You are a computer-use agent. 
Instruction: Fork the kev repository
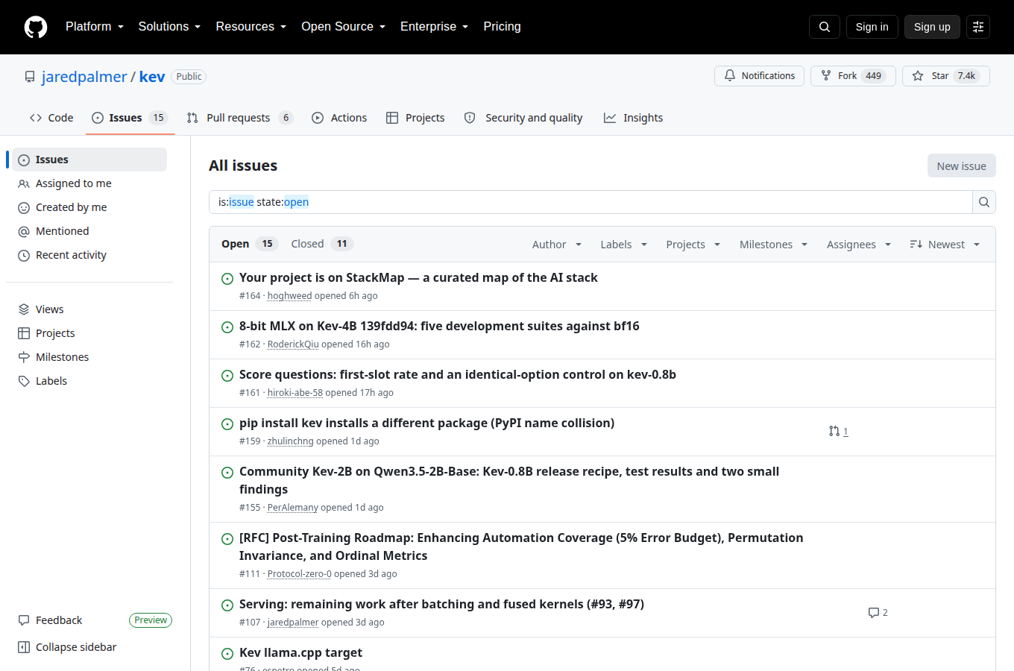point(853,76)
